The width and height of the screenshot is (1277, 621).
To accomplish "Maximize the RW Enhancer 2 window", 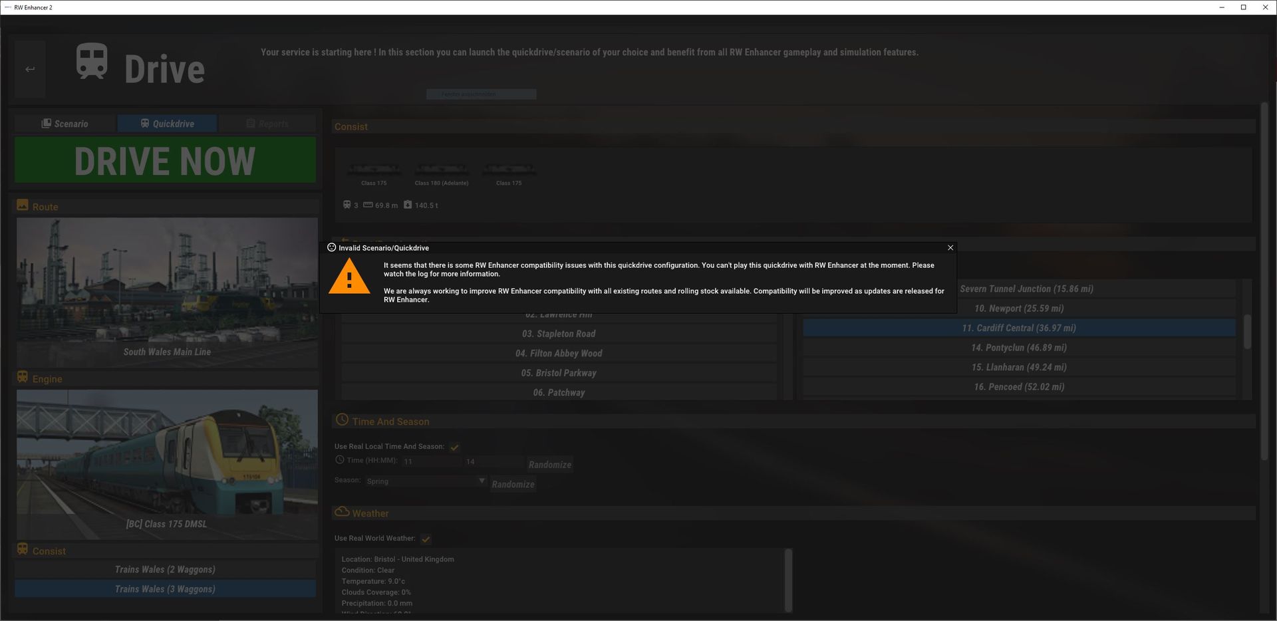I will (1243, 7).
